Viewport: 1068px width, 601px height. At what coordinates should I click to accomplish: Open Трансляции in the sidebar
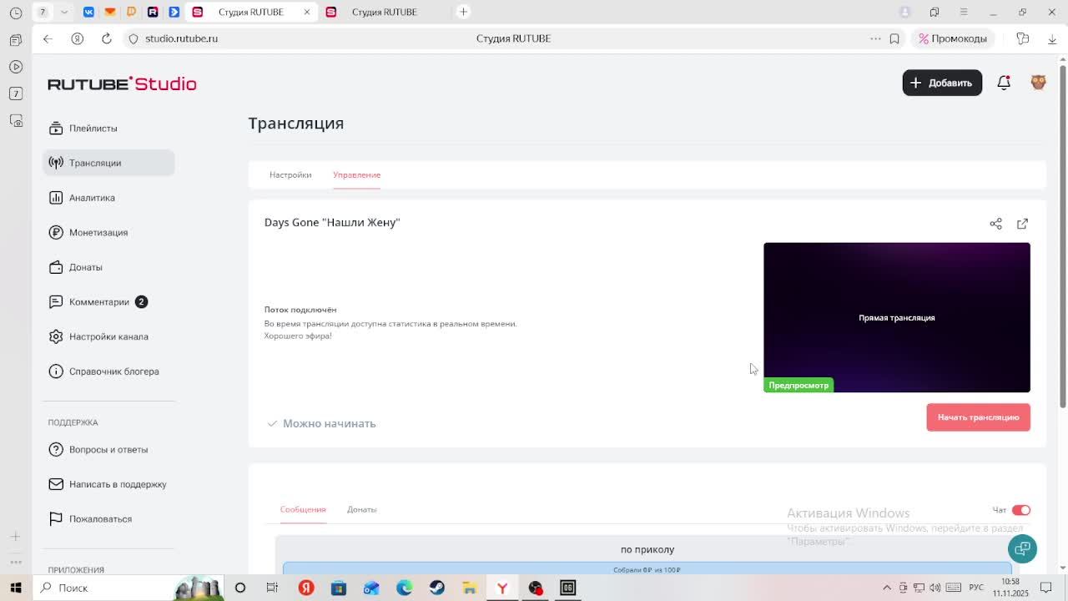tap(108, 163)
